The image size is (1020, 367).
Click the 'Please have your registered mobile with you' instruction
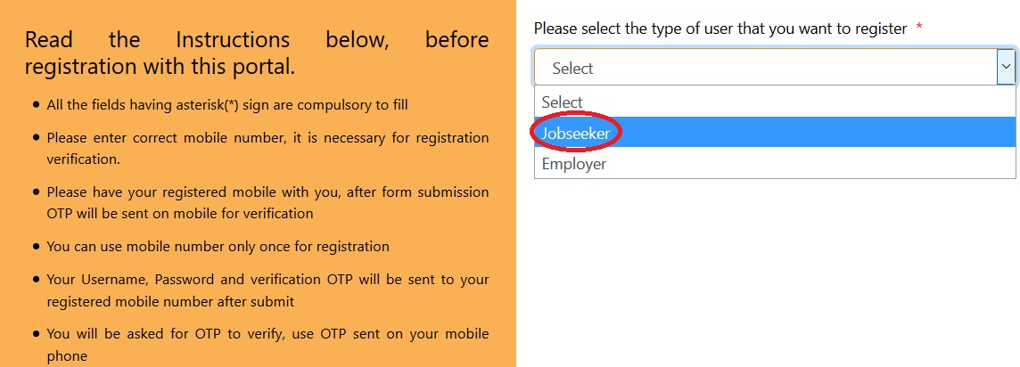tap(267, 202)
